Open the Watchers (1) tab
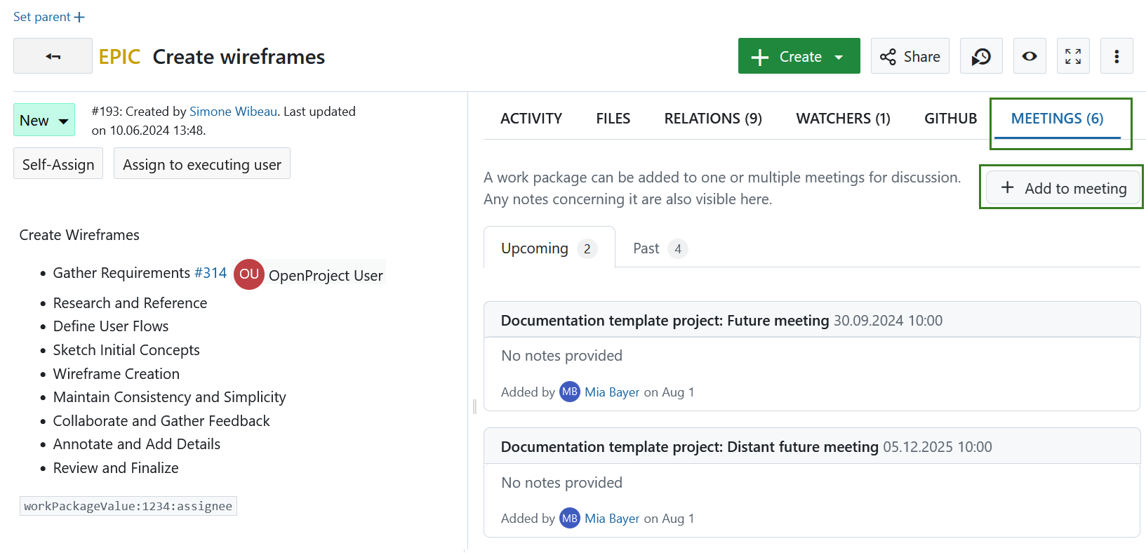The width and height of the screenshot is (1146, 553). pyautogui.click(x=842, y=119)
